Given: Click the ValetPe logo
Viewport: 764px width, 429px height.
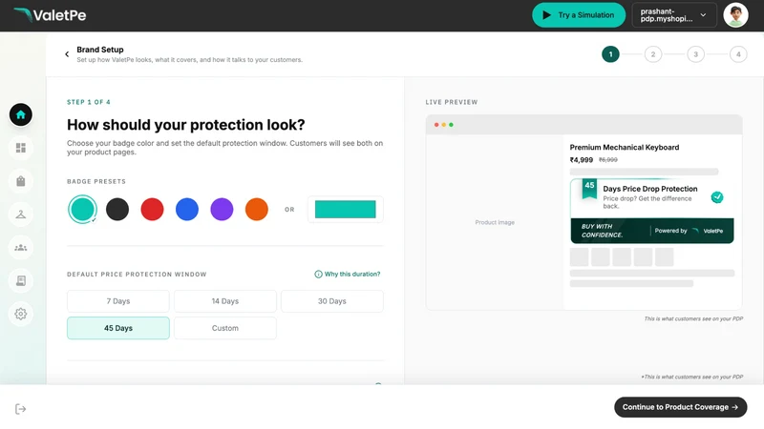Looking at the screenshot, I should pyautogui.click(x=50, y=15).
